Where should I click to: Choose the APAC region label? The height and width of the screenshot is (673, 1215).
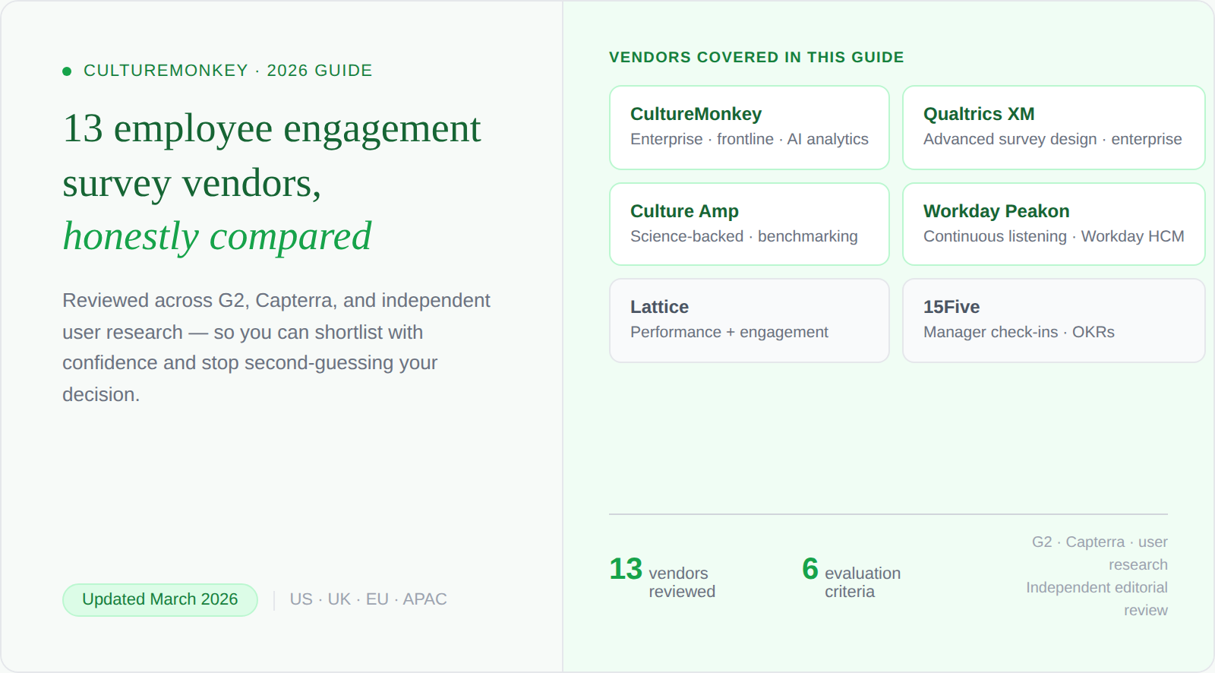pos(424,599)
